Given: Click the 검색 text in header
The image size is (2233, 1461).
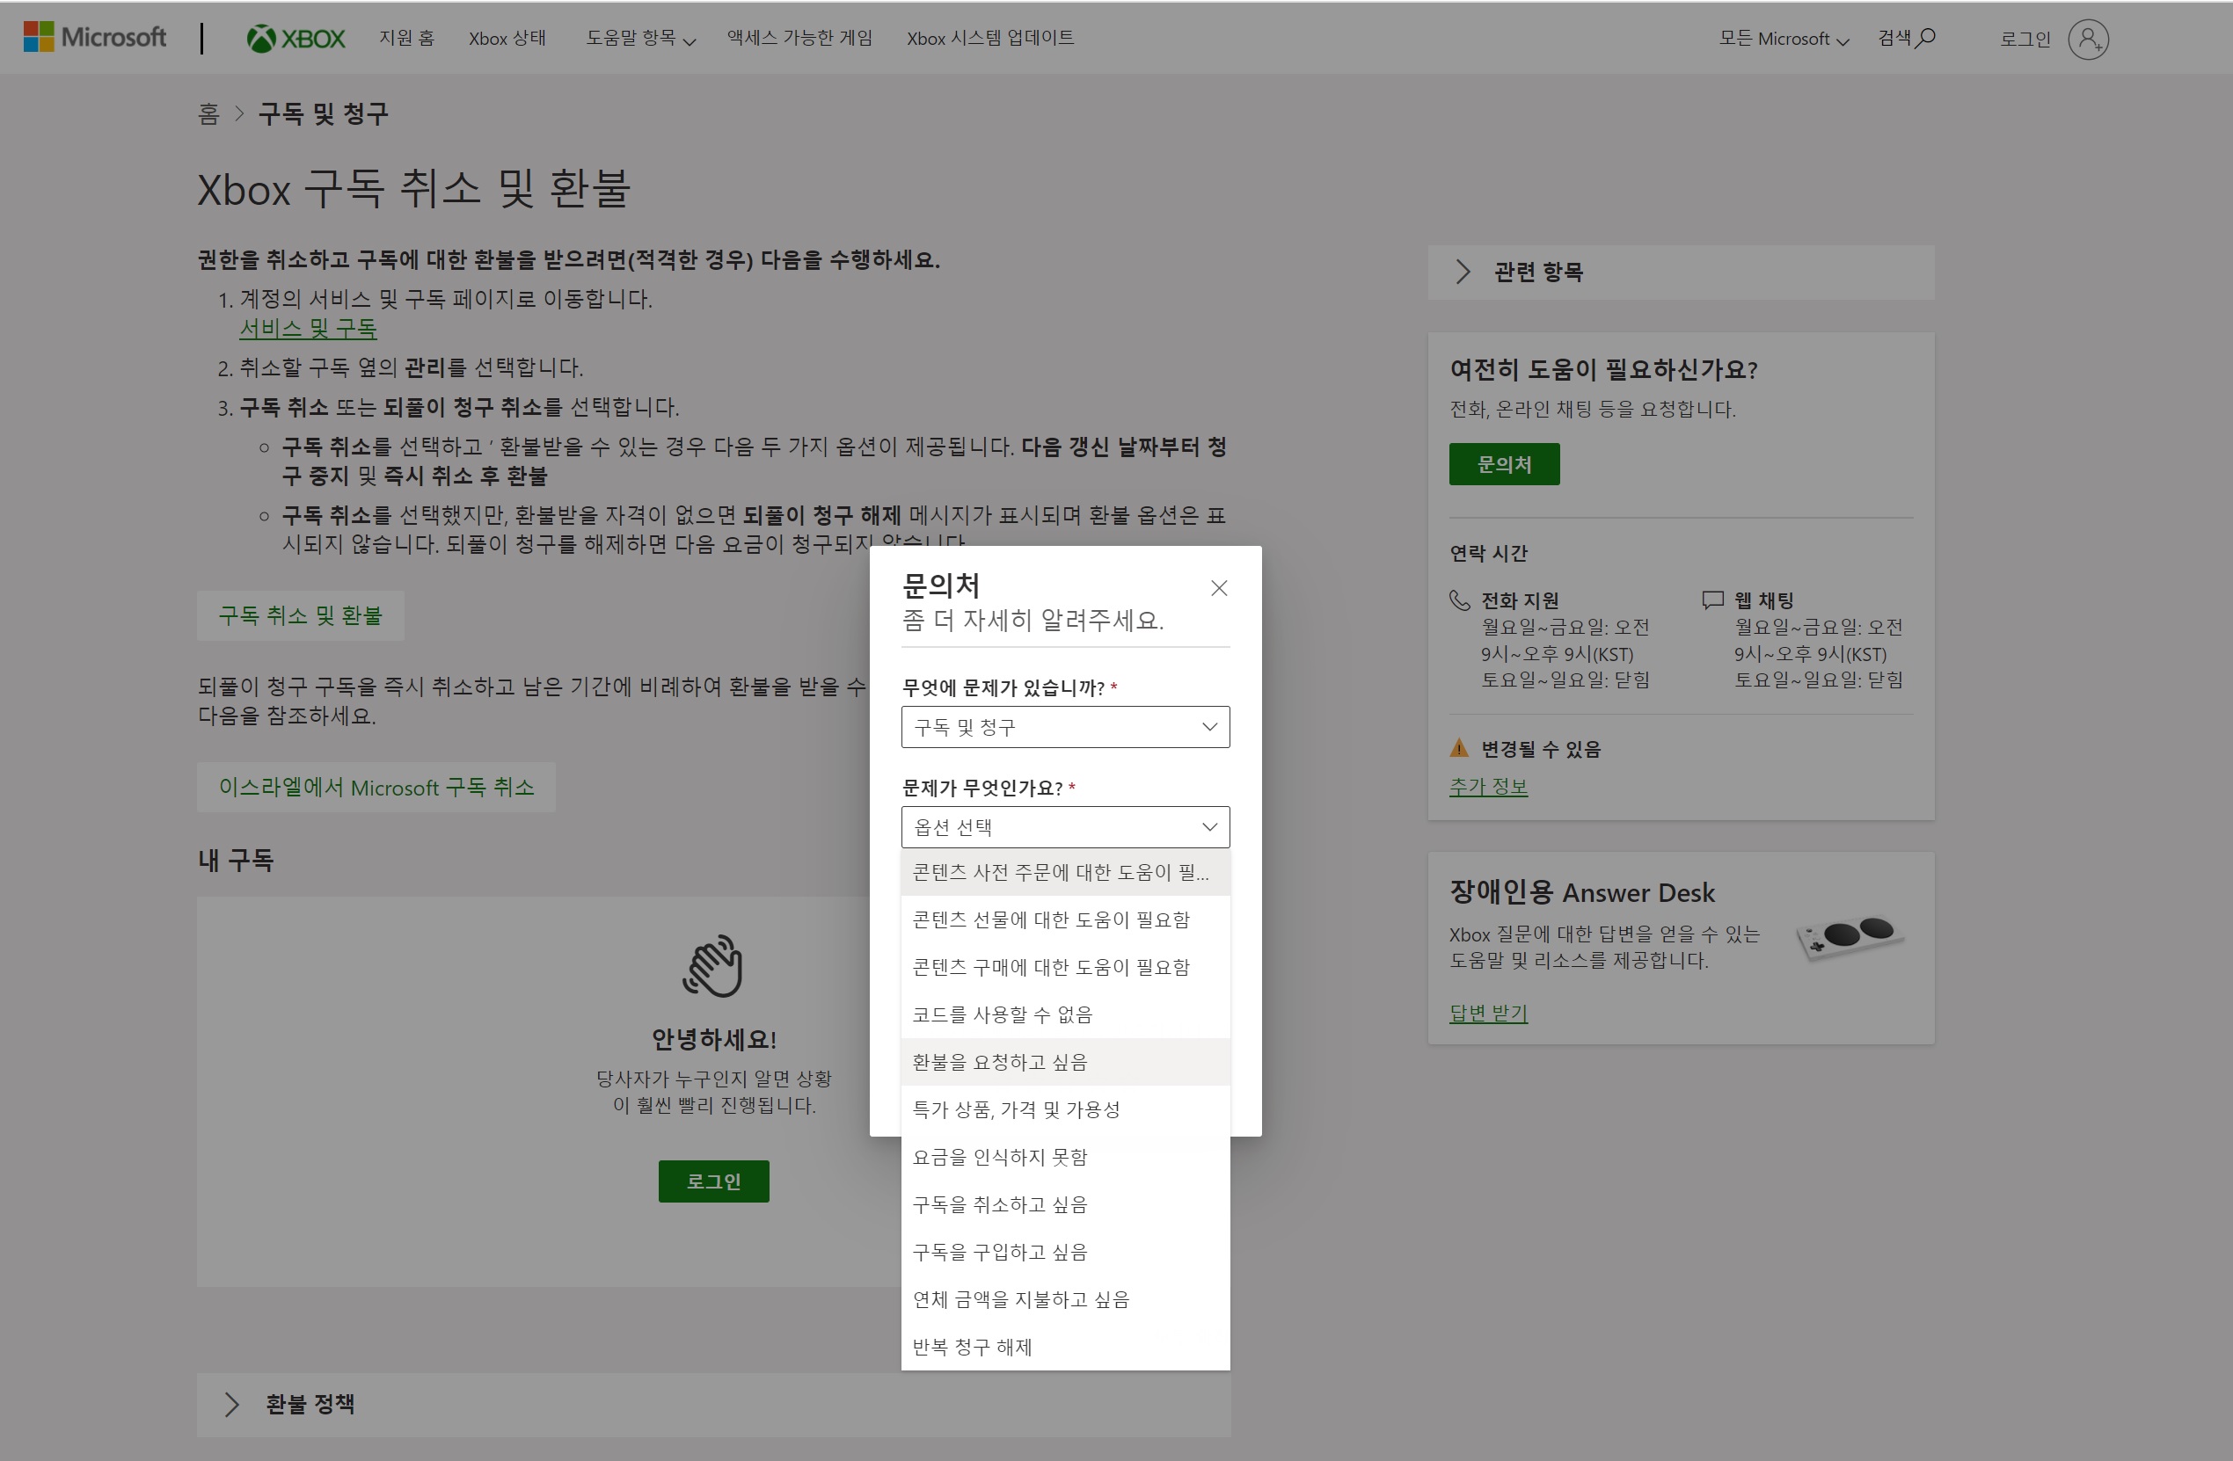Looking at the screenshot, I should (1894, 38).
